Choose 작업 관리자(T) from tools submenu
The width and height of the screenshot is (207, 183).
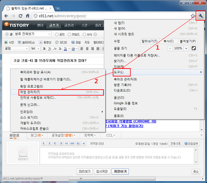tap(58, 92)
